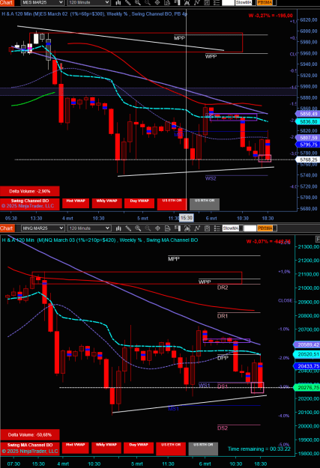Toggle US RTH OR button on MES chart

pos(205,204)
